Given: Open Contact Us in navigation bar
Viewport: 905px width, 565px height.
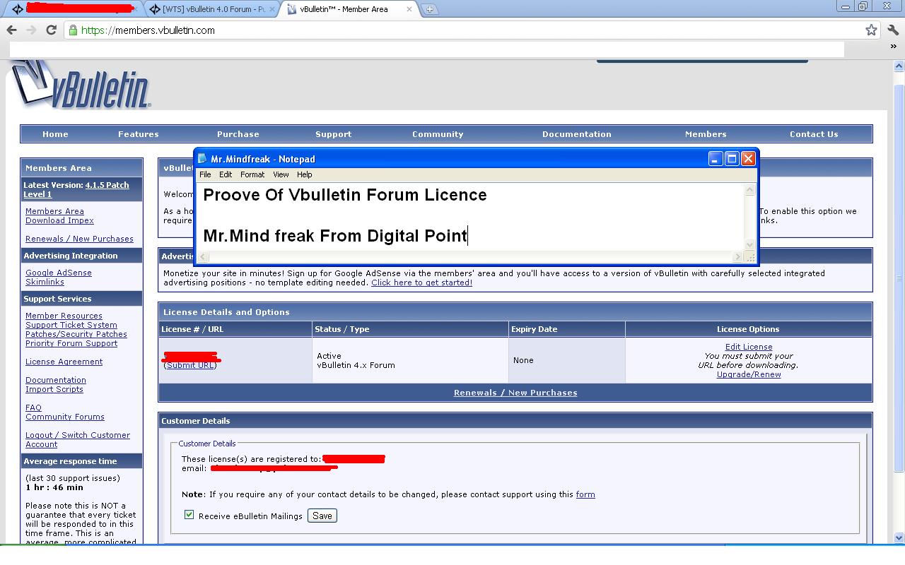Looking at the screenshot, I should [x=814, y=134].
